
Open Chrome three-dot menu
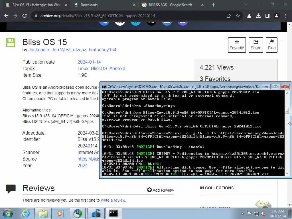coord(286,16)
